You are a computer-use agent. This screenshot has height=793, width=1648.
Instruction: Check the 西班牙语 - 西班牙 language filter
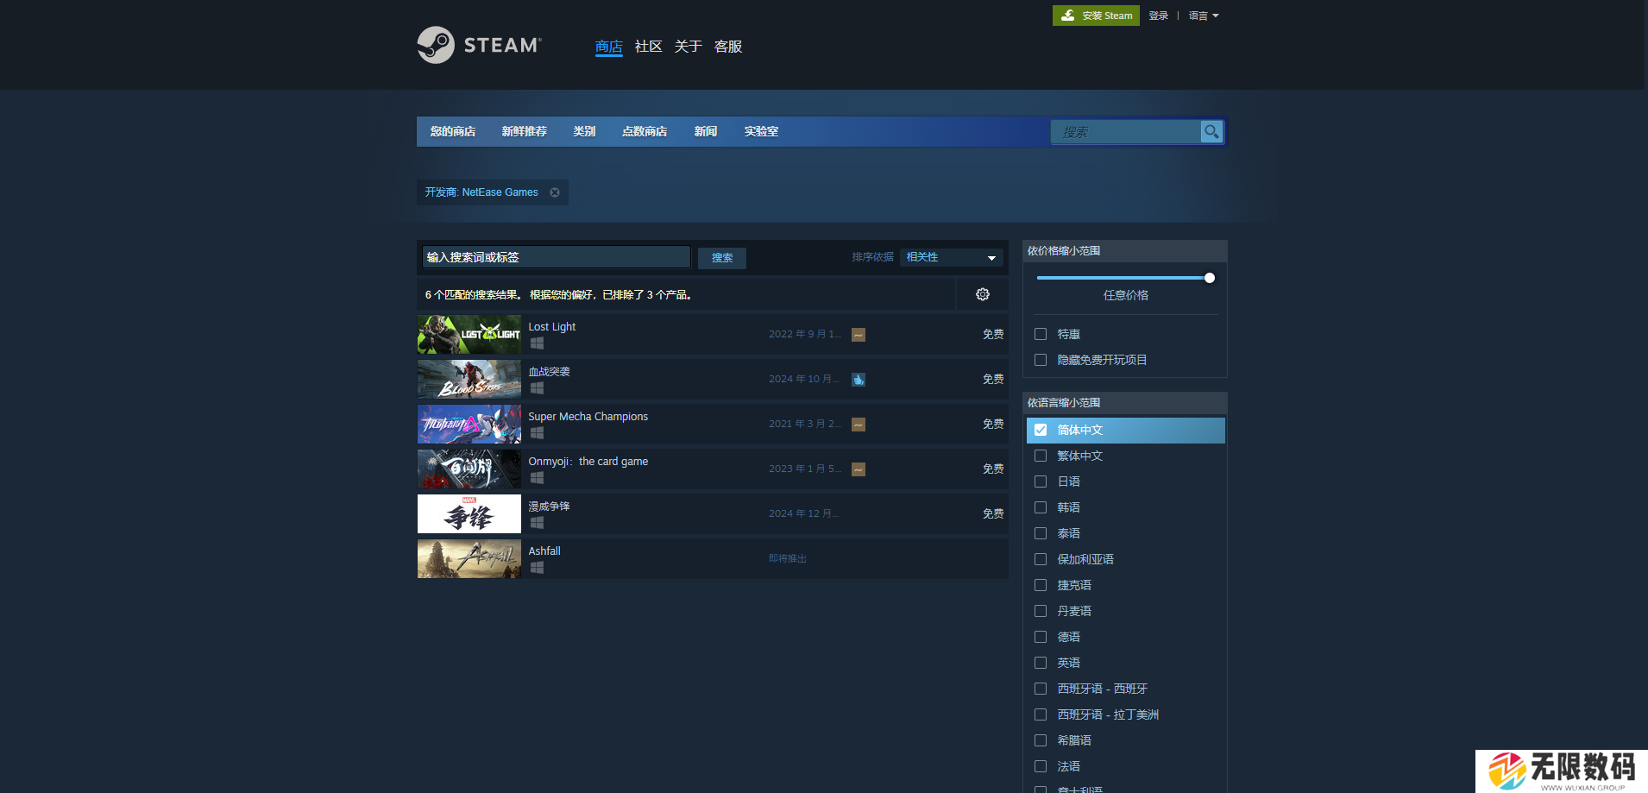1041,689
